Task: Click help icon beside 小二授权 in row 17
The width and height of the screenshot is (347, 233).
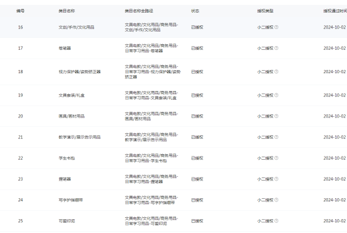Action: pos(276,48)
